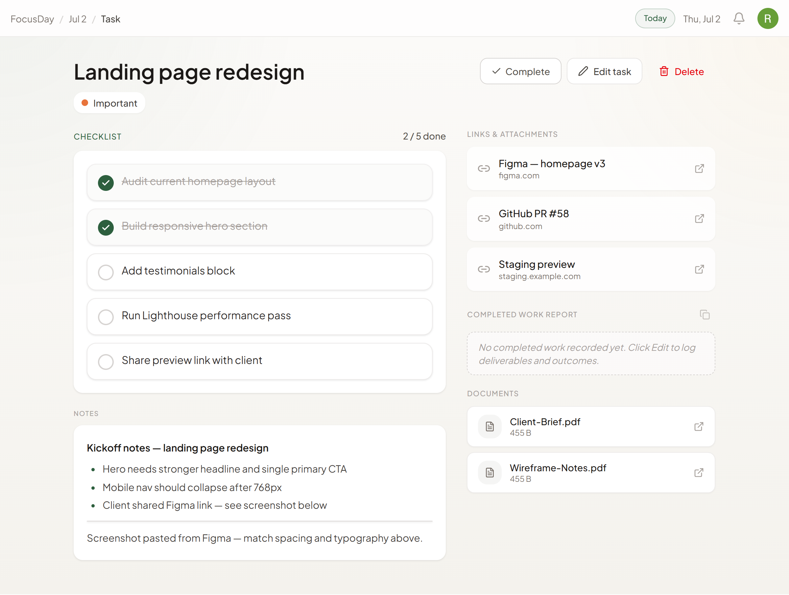Open the notifications bell icon
This screenshot has width=789, height=595.
739,18
